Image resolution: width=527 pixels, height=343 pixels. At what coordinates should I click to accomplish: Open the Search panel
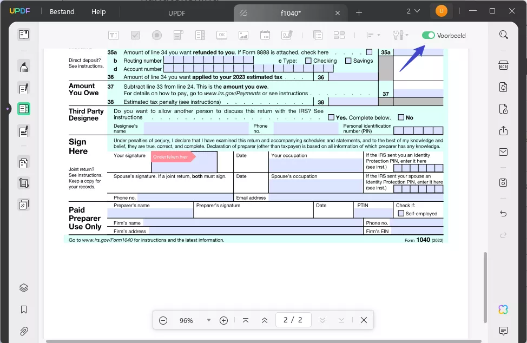click(503, 34)
